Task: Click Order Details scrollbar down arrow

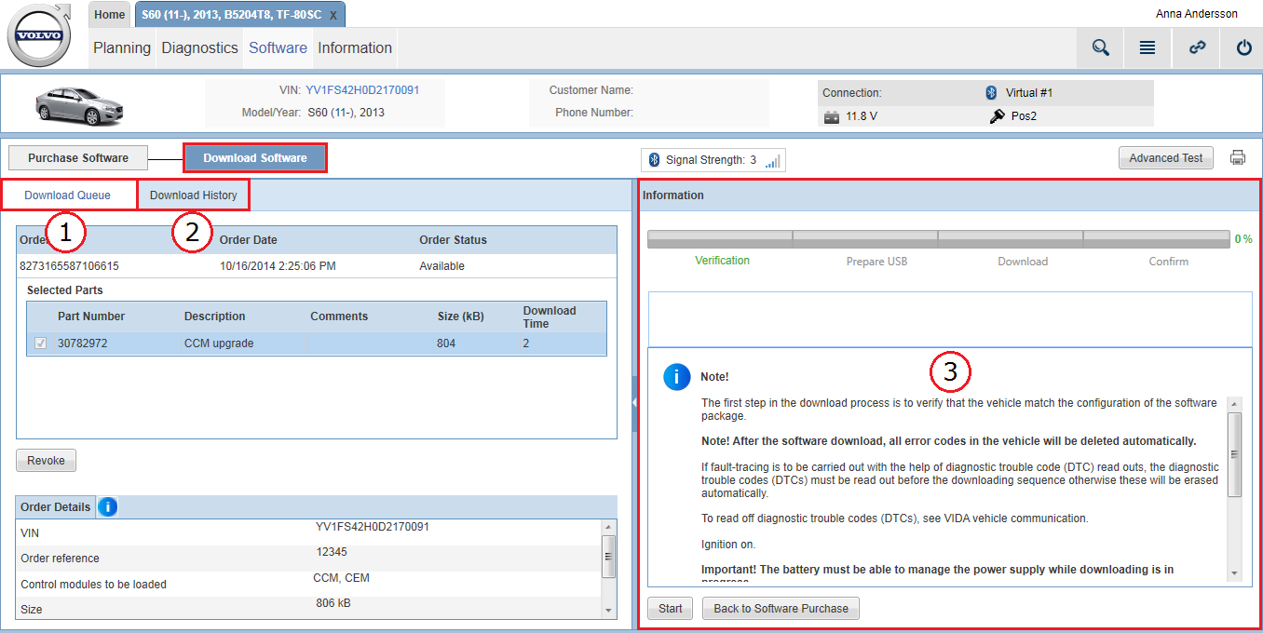Action: [x=609, y=611]
